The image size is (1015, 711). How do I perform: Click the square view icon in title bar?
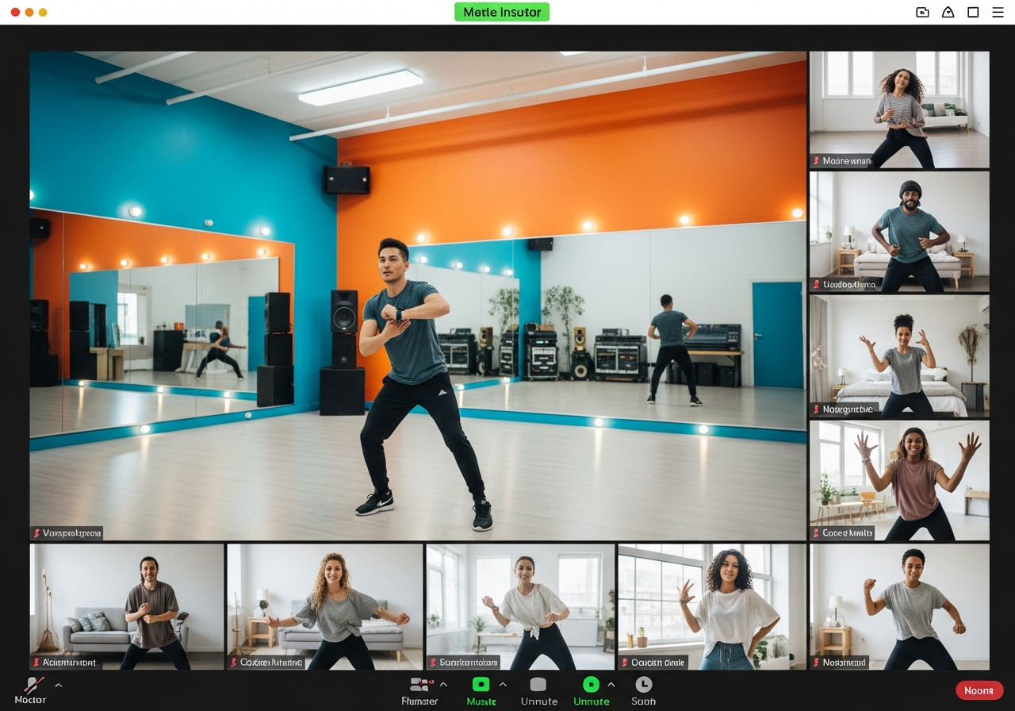[973, 12]
